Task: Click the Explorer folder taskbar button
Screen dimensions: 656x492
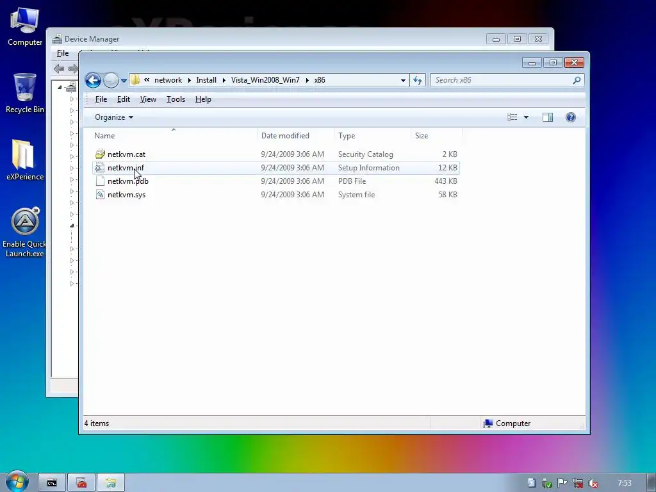Action: tap(111, 483)
